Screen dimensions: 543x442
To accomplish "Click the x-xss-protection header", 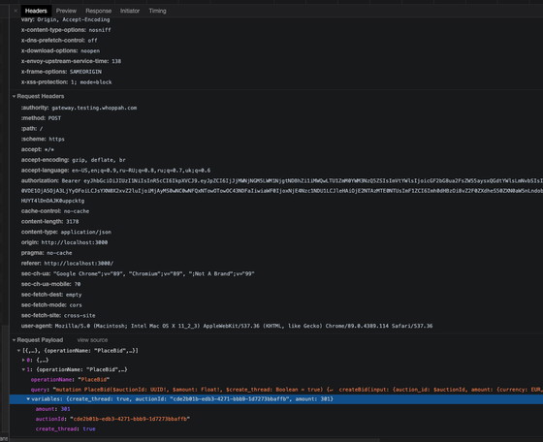I will point(67,82).
